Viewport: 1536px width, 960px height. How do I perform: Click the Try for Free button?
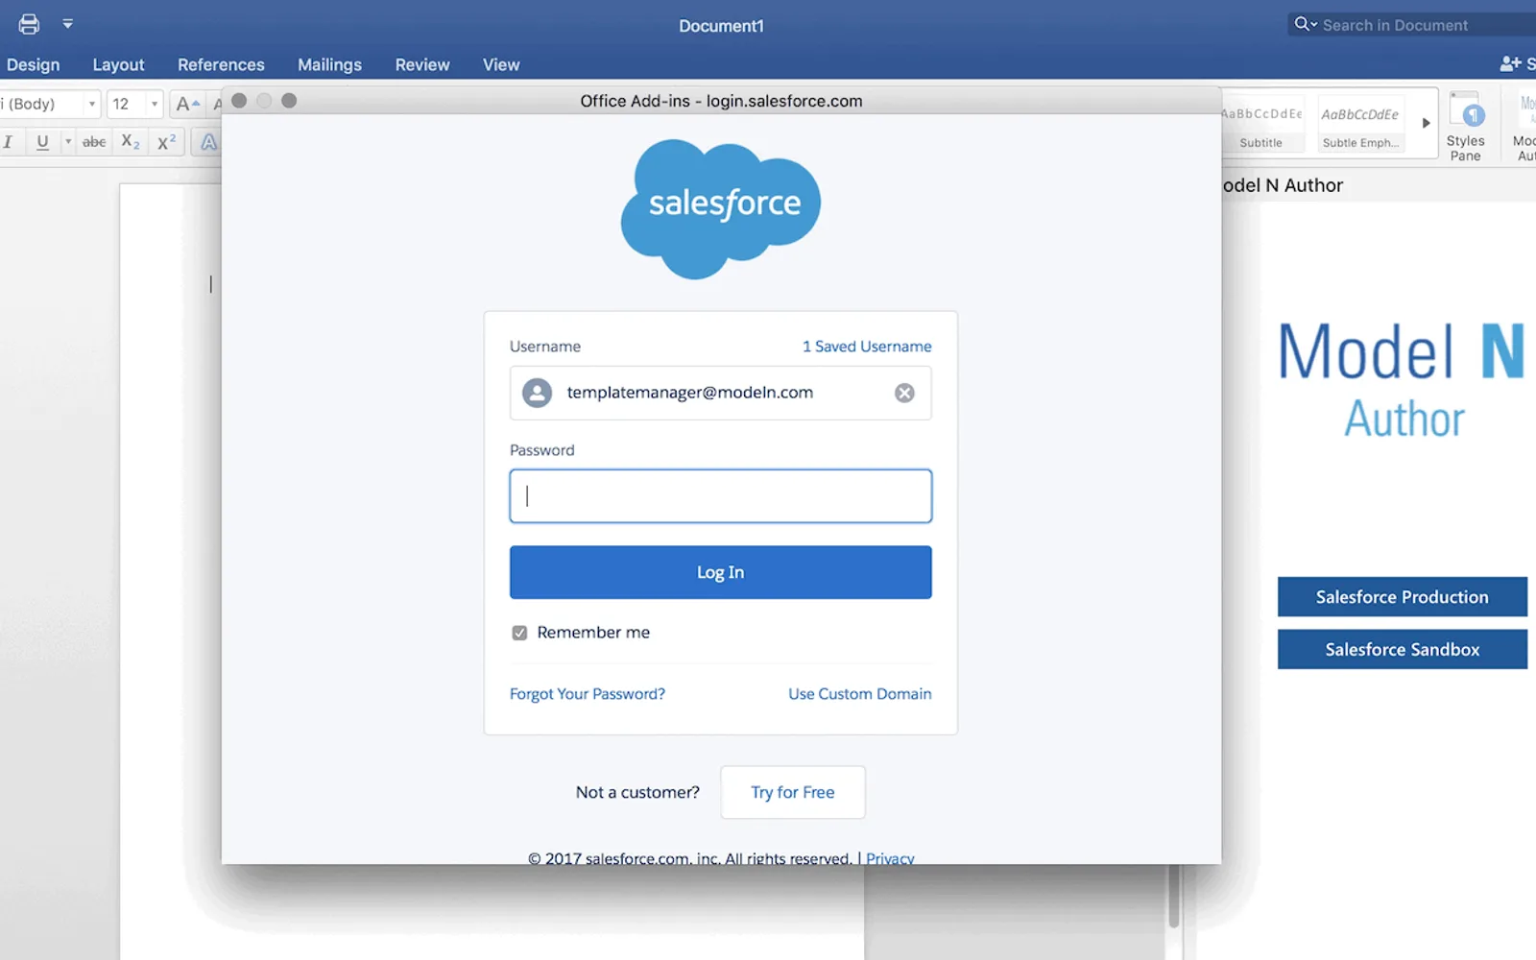point(793,792)
